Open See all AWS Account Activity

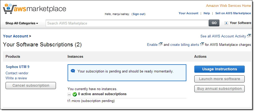(223, 36)
